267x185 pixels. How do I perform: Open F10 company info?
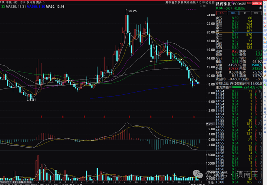(199, 2)
